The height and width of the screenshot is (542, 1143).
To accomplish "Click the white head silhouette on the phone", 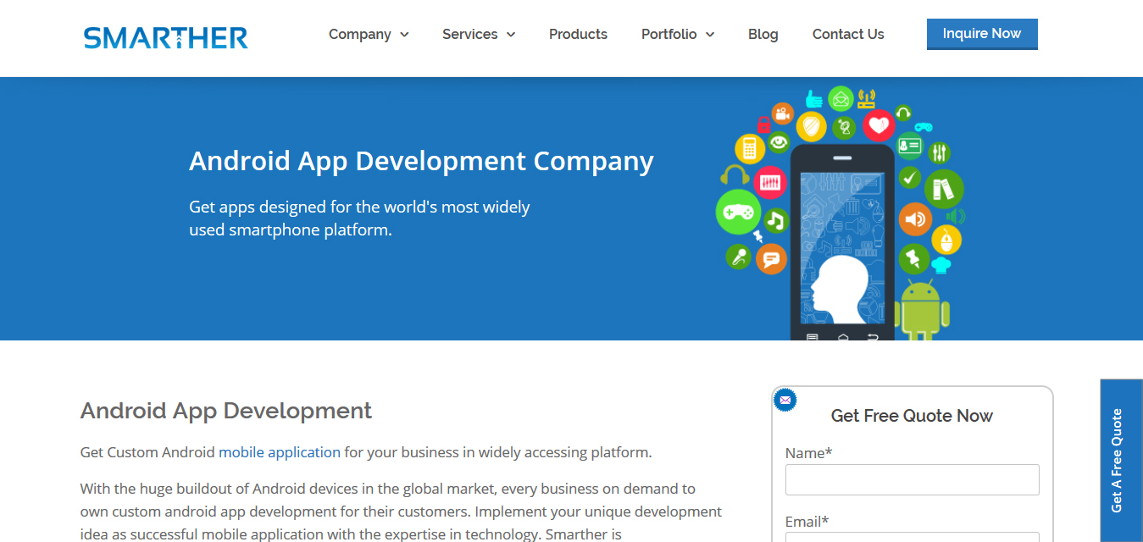I will [x=841, y=288].
